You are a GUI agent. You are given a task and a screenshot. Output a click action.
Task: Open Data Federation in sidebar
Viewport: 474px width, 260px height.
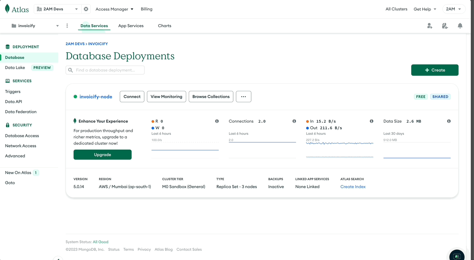[21, 112]
